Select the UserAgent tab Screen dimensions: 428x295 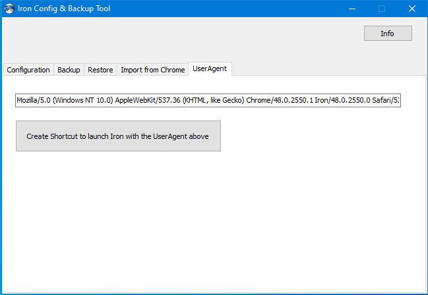tap(210, 68)
